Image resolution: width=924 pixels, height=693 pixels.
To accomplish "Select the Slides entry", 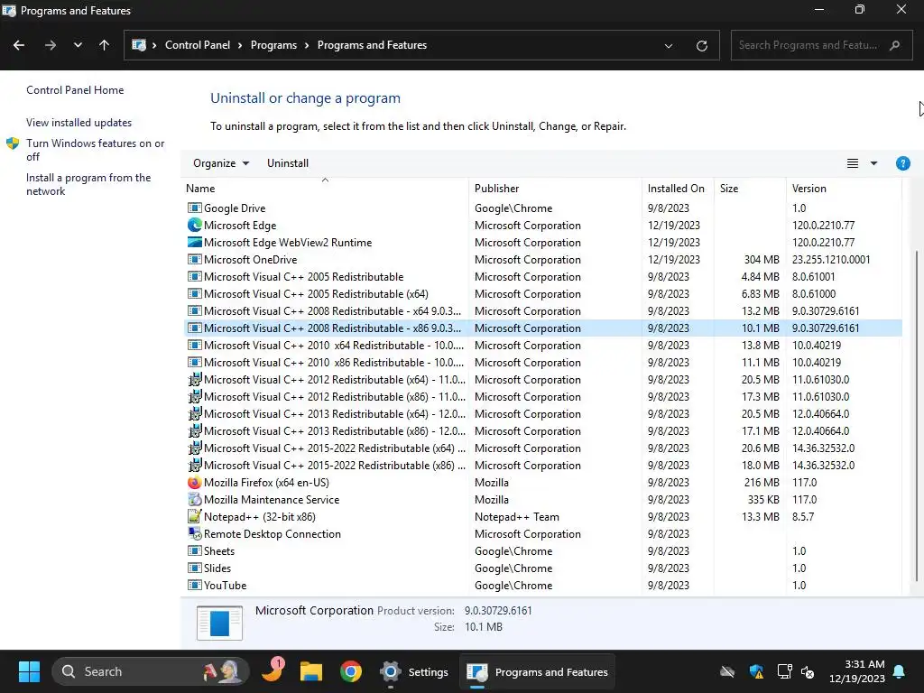I will tap(543, 568).
